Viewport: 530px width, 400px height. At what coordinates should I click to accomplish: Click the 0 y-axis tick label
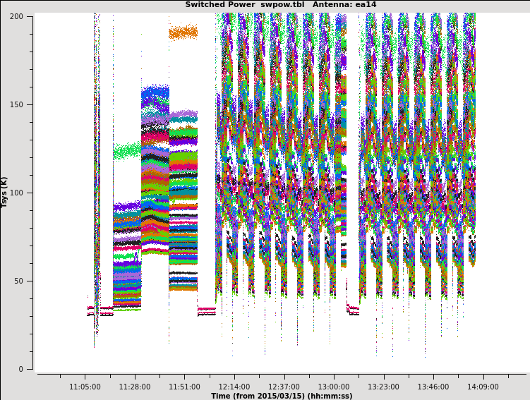pos(23,369)
